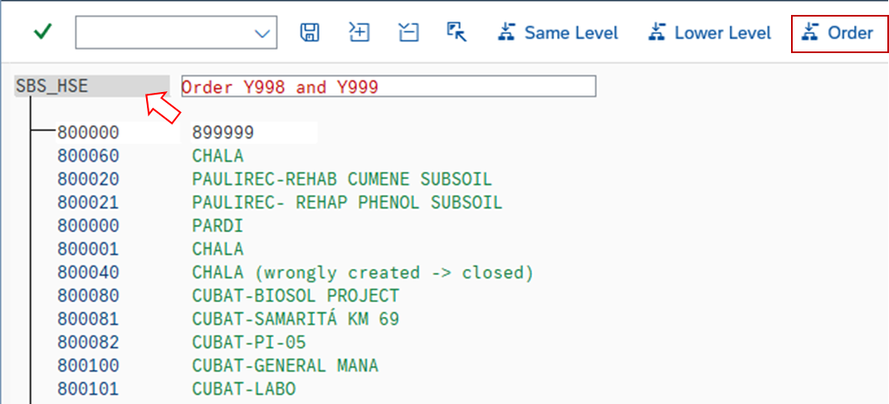
Task: Choose order 800080 CUBAT-BIOSOL PROJECT
Action: coord(88,295)
